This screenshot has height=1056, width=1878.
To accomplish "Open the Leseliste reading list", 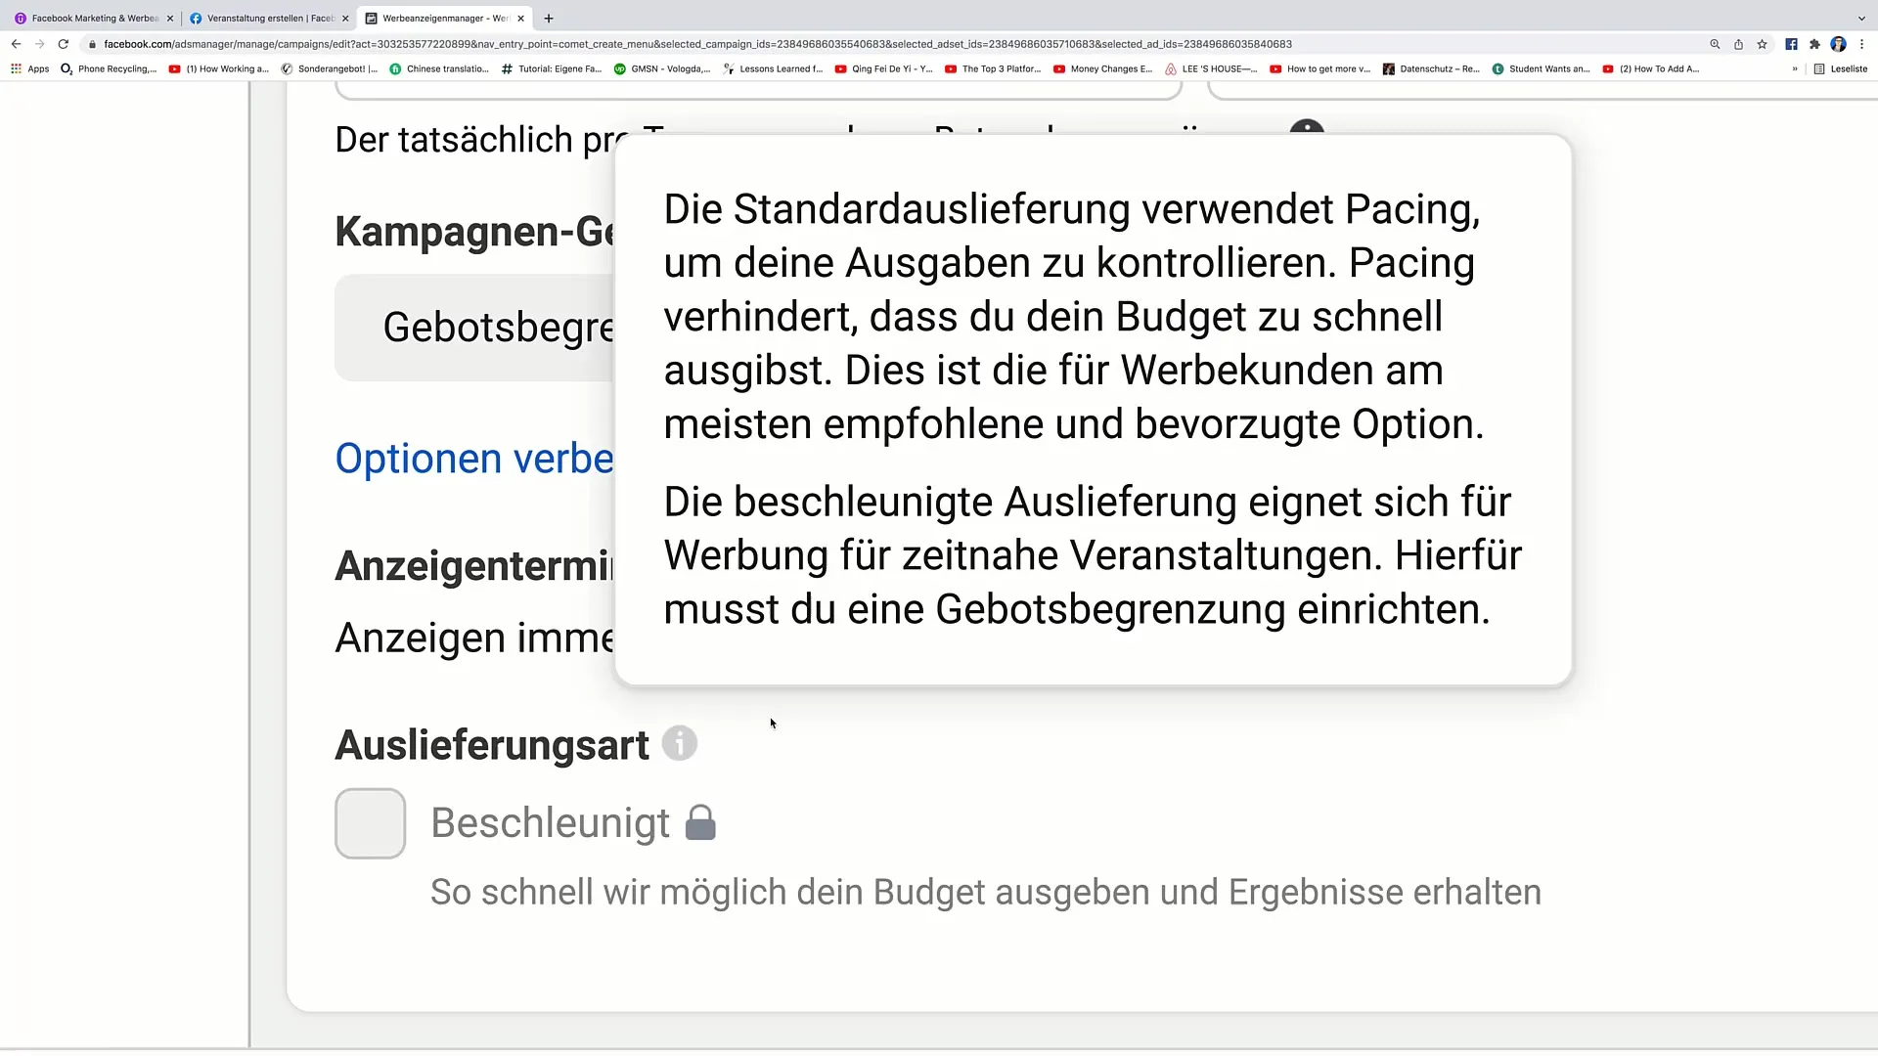I will 1841,69.
